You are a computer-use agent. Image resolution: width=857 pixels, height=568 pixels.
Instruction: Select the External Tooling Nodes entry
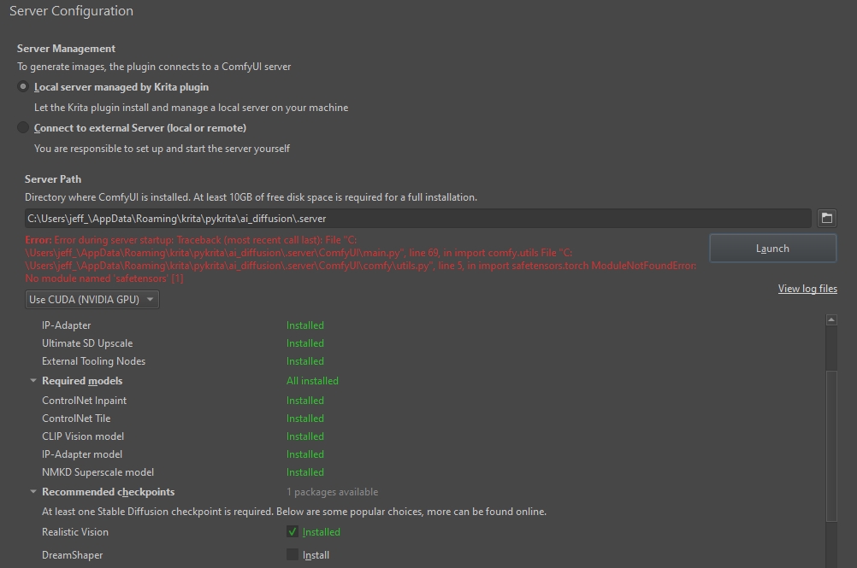point(94,360)
